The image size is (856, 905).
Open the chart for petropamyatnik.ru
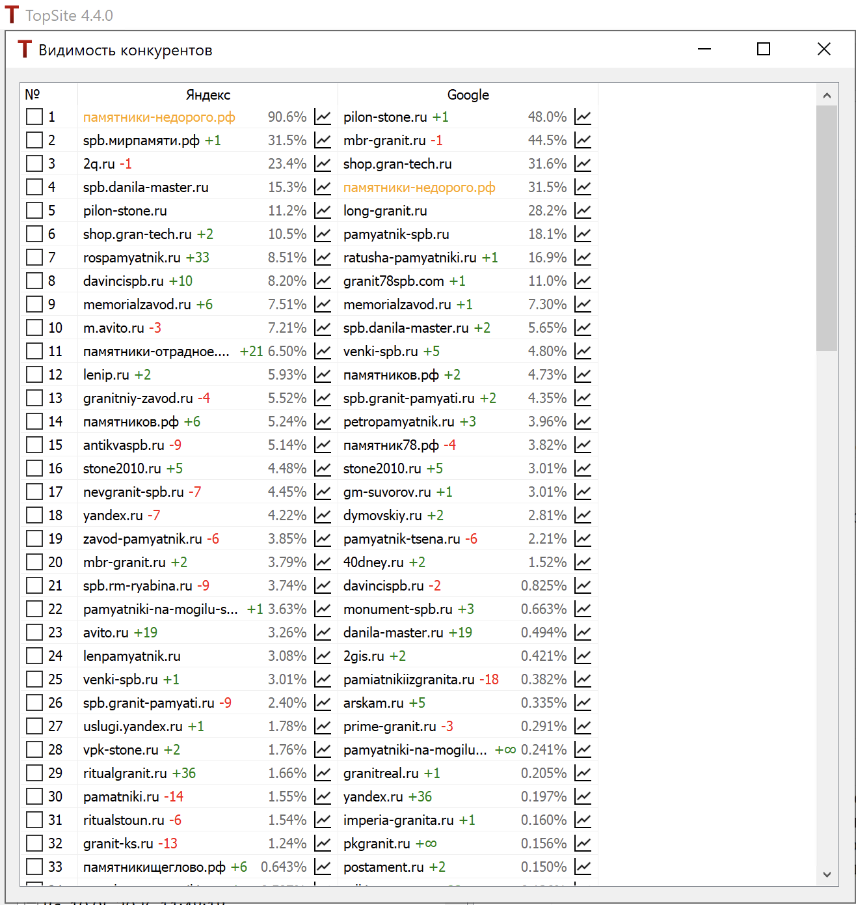(583, 422)
